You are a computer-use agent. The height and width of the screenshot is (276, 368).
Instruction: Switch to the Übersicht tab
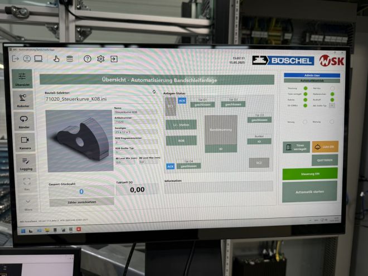[22, 79]
